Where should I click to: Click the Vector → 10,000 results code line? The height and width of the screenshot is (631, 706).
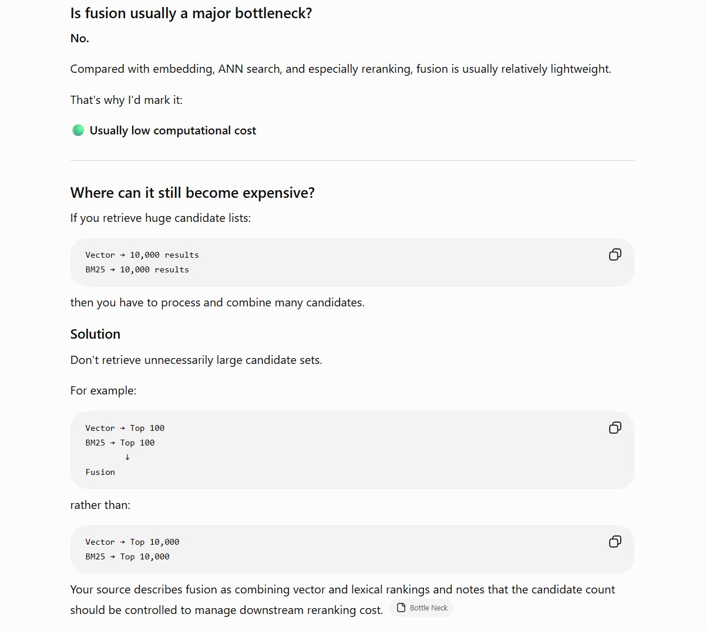click(142, 255)
